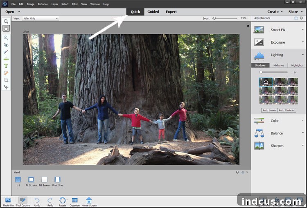Click the Color adjustment icon
This screenshot has width=307, height=208.
(x=259, y=121)
